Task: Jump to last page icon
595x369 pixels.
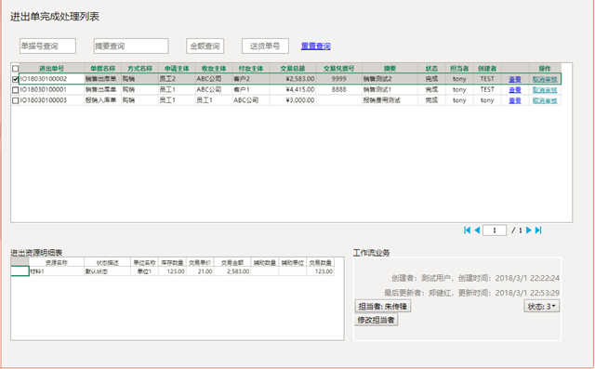Action: [x=538, y=231]
